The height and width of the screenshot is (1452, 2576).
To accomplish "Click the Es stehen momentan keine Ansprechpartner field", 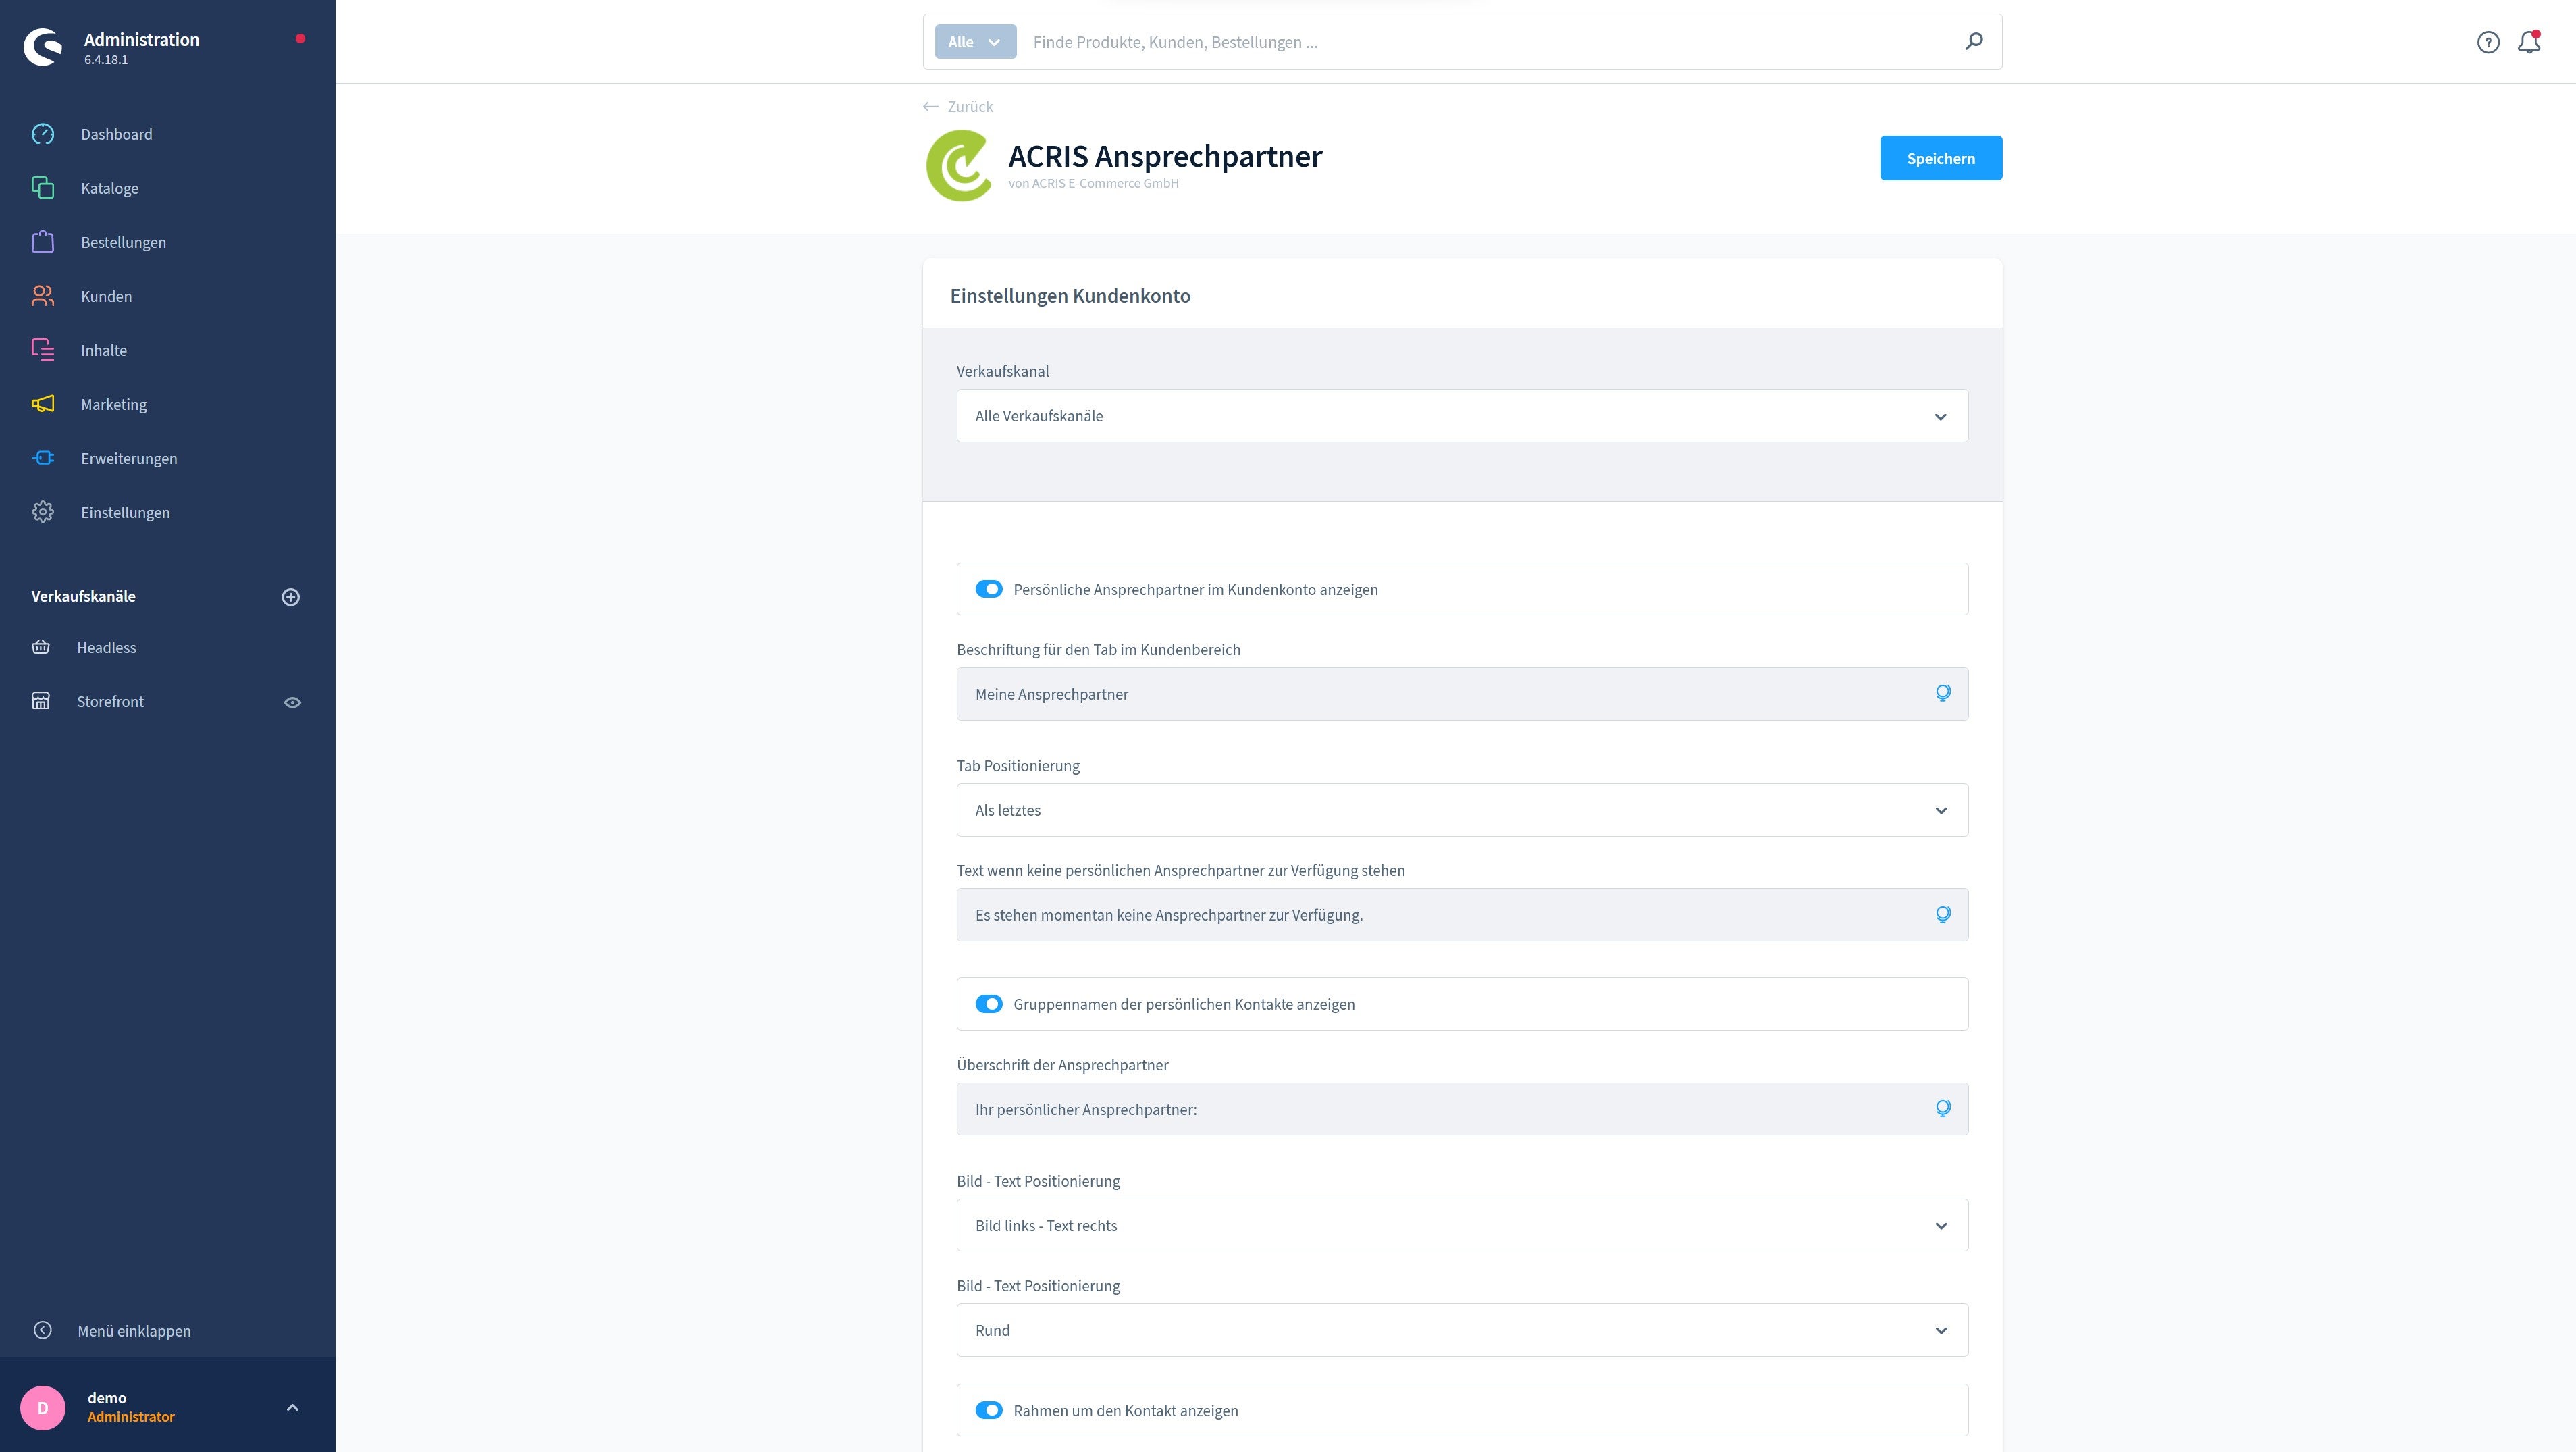I will coord(1462,915).
